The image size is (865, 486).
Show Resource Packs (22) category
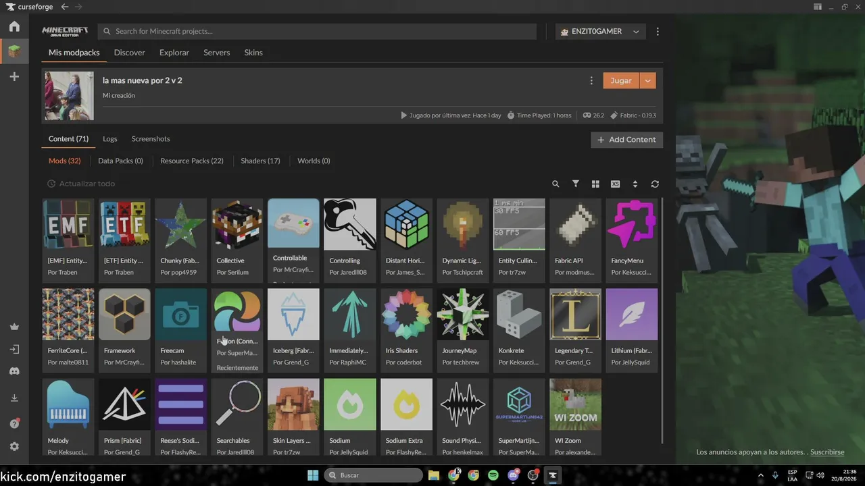[192, 161]
